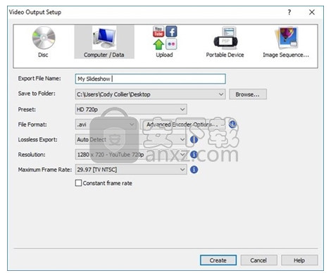Click the Browse... button
The width and height of the screenshot is (331, 273).
tap(248, 94)
